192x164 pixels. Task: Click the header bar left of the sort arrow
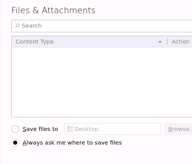point(105,42)
